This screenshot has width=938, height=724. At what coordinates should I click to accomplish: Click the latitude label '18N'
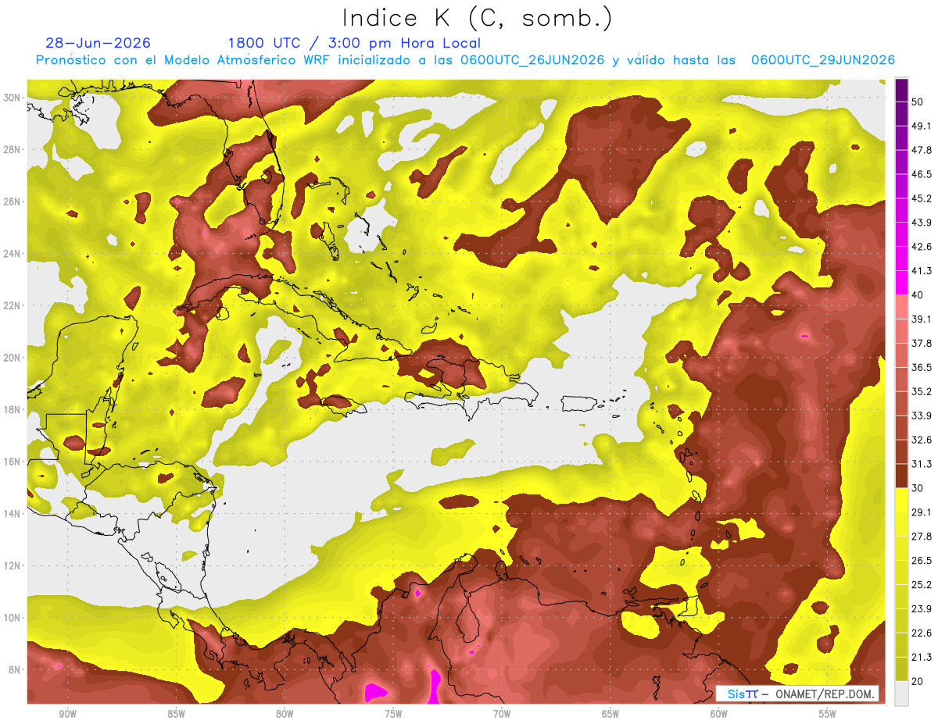coord(12,410)
